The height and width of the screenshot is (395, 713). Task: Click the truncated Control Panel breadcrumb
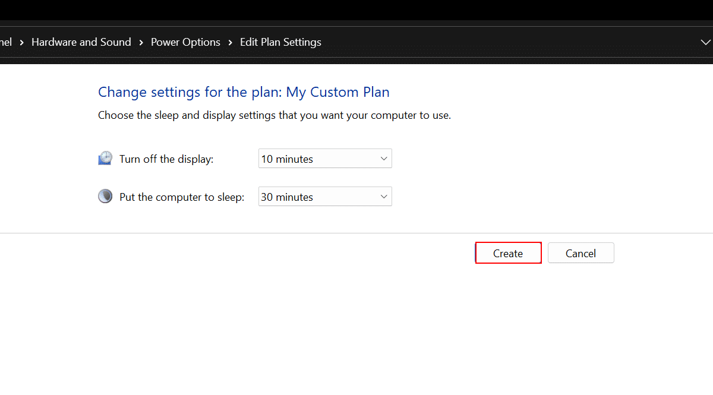[x=6, y=42]
